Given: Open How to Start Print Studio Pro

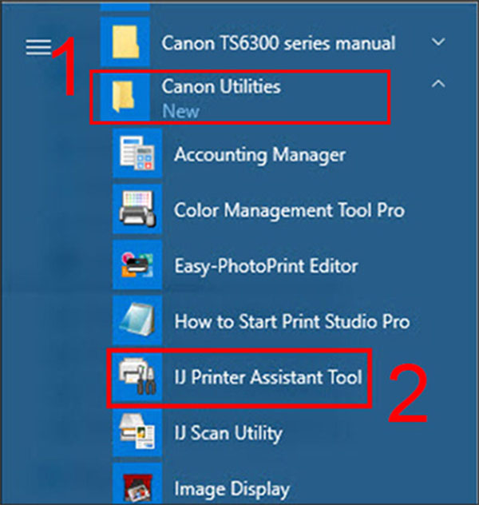Looking at the screenshot, I should point(291,322).
